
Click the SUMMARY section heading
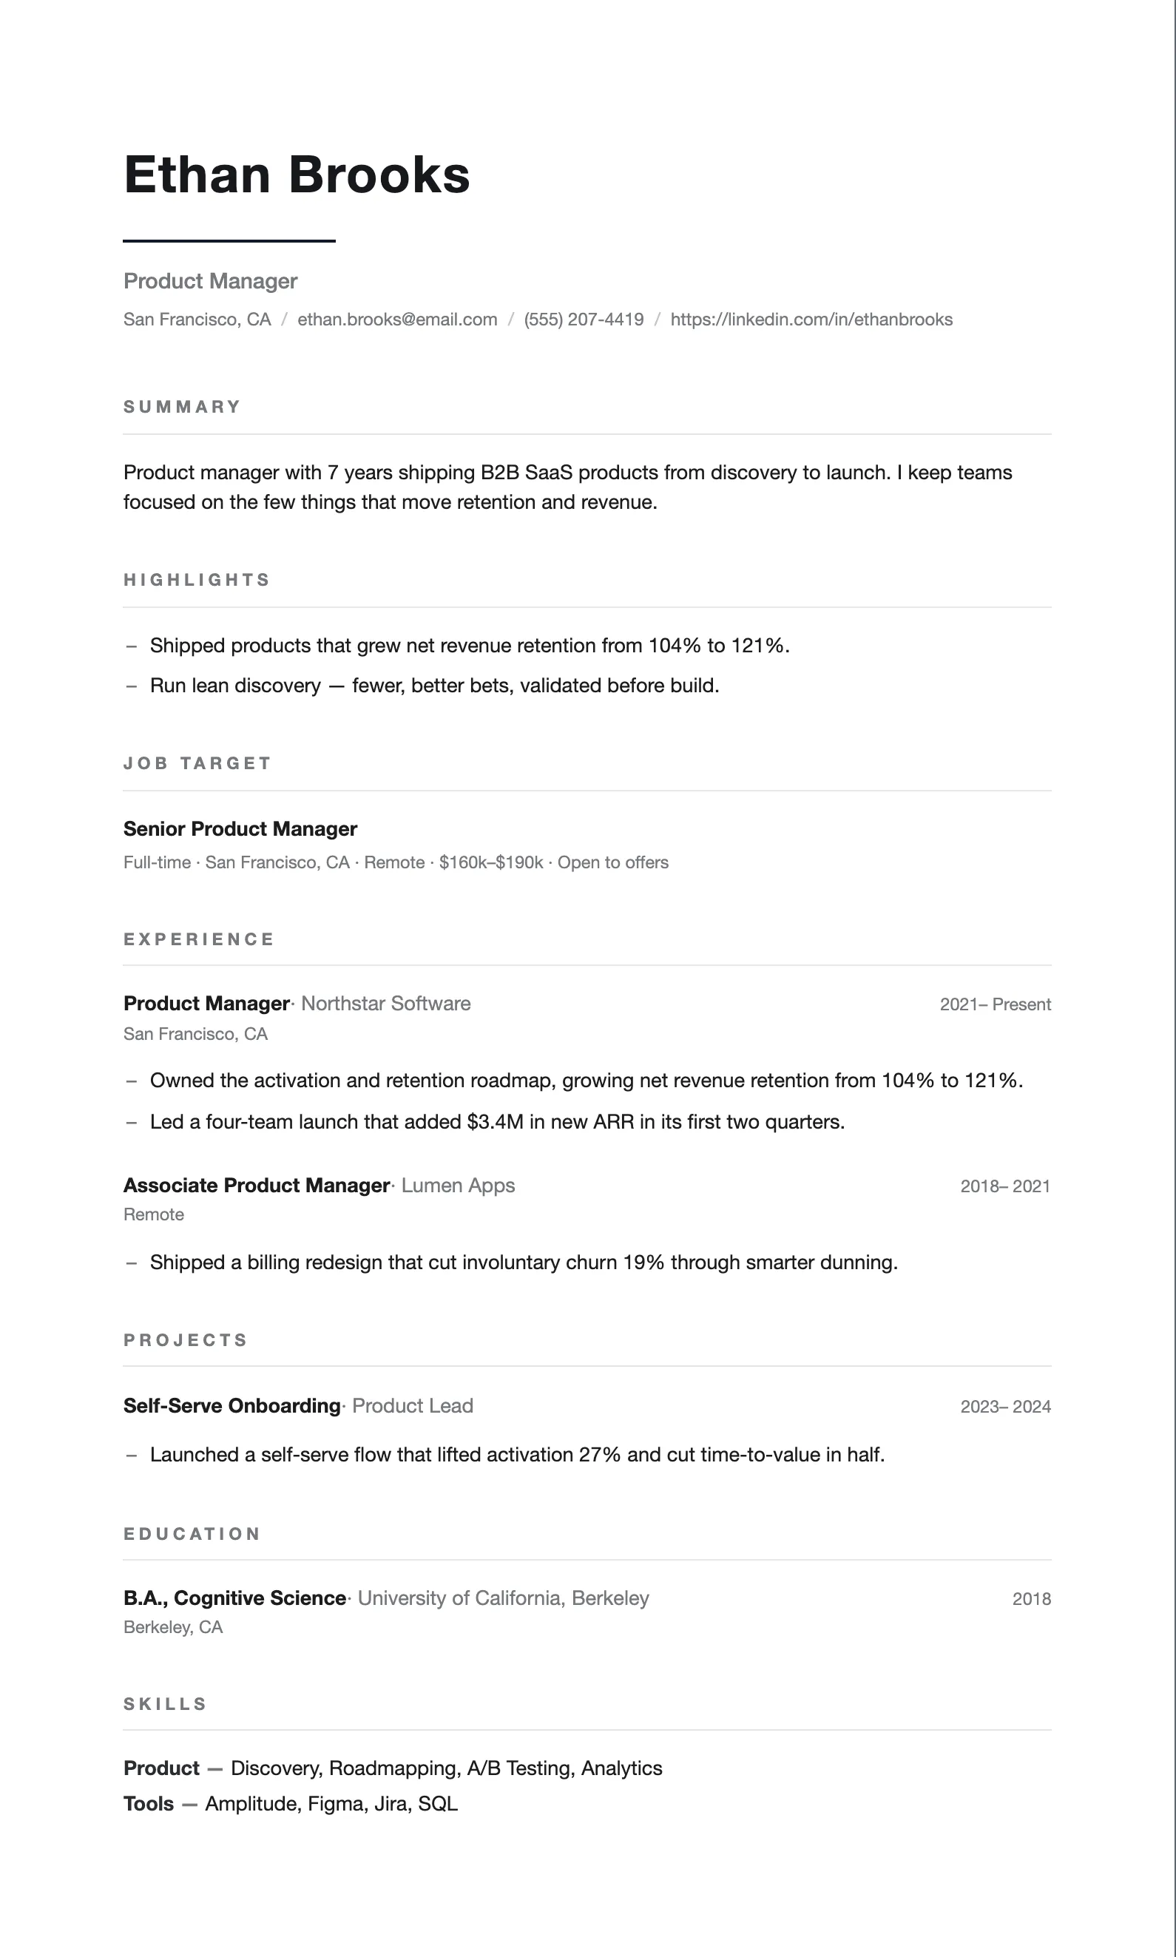click(x=182, y=407)
